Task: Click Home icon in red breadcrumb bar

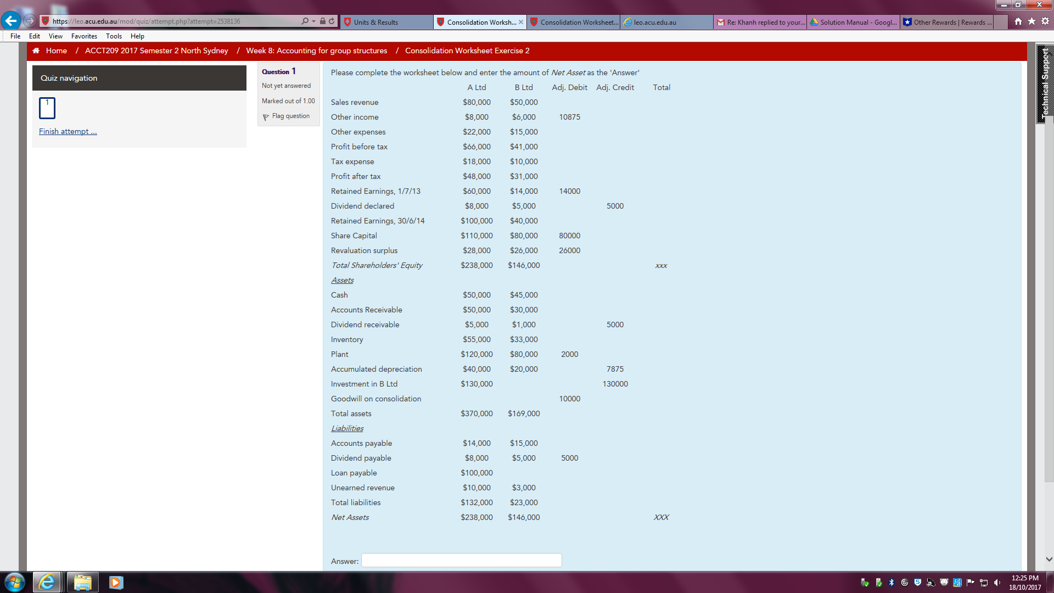Action: 36,51
